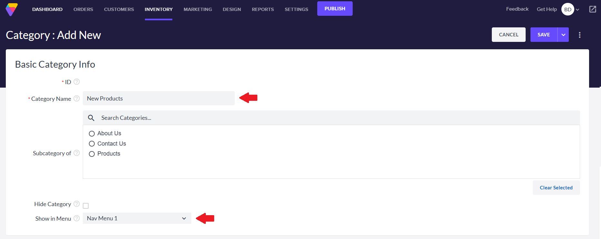Click the Show in Menu help icon
Viewport: 601px width, 239px height.
point(76,218)
